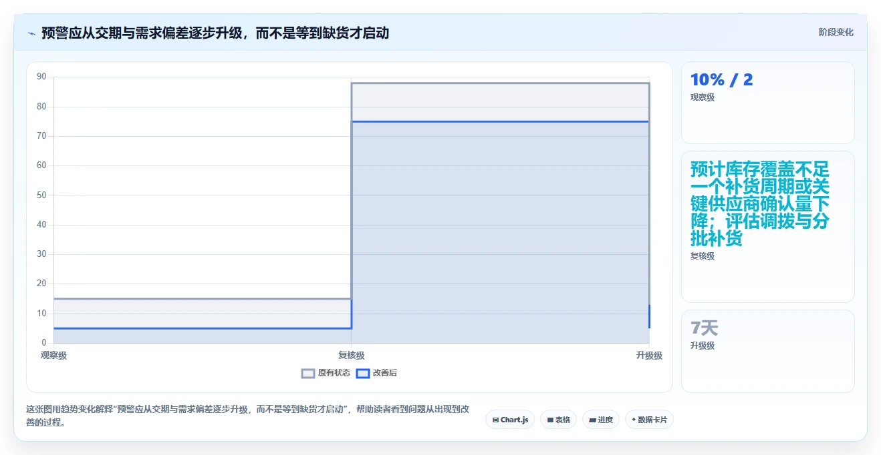This screenshot has height=455, width=881.
Task: Click the 10% / 2 card value
Action: [721, 80]
